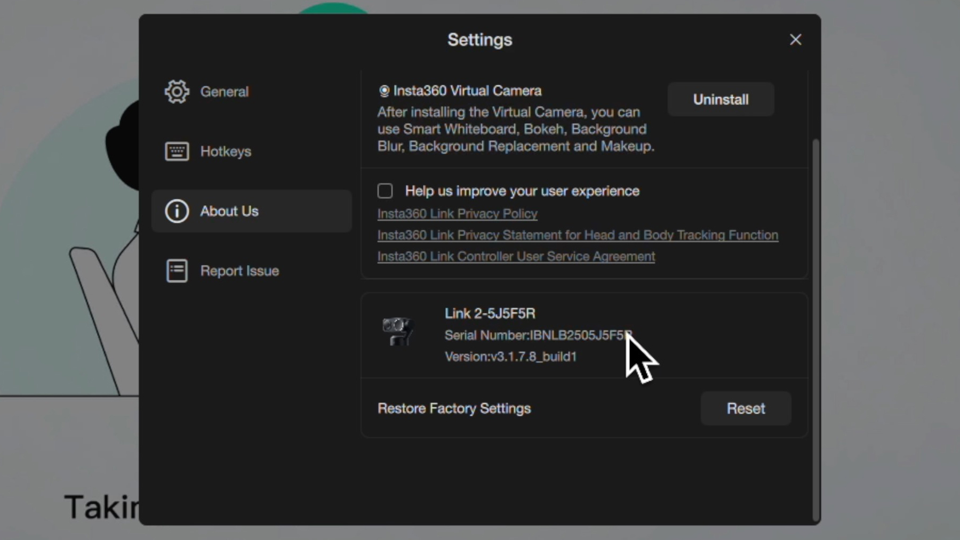Click the Insta360 Virtual Camera icon

384,91
